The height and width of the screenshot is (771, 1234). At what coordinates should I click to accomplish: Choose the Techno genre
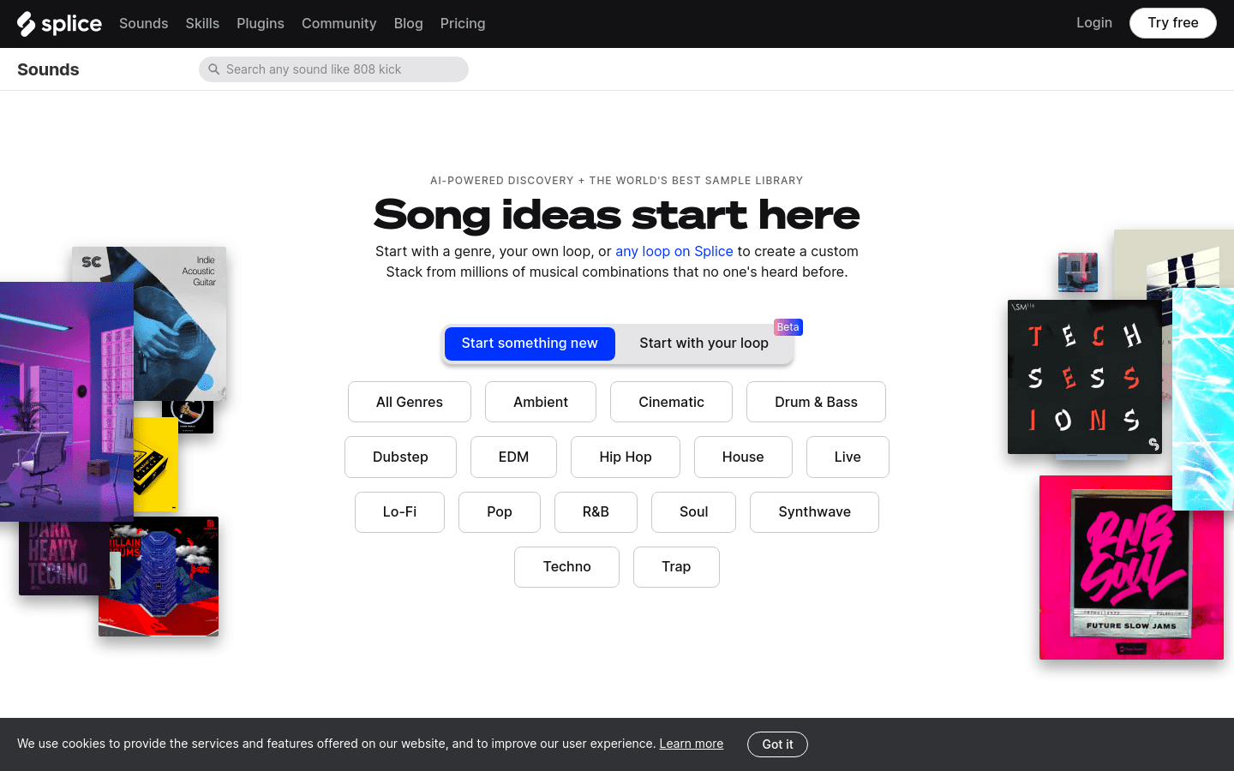click(x=566, y=567)
